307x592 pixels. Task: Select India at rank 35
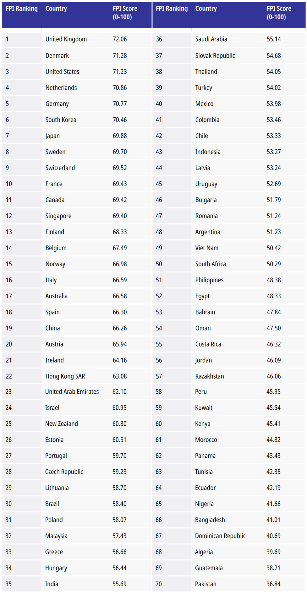pyautogui.click(x=52, y=584)
